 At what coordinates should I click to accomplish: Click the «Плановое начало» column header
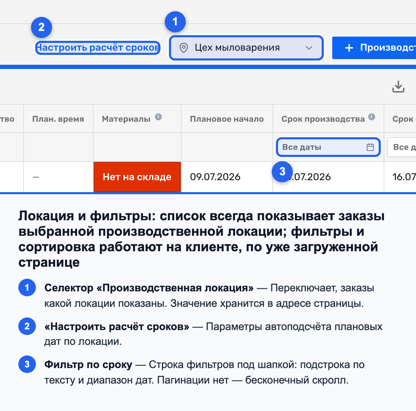coord(227,119)
